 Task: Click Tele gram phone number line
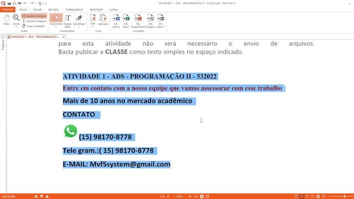[108, 150]
